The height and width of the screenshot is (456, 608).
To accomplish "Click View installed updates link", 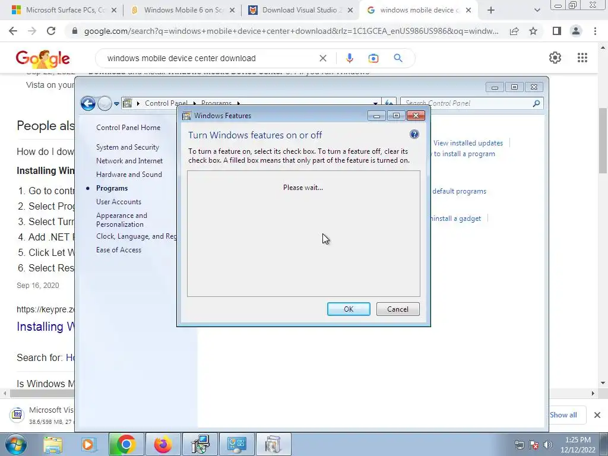I will click(468, 143).
